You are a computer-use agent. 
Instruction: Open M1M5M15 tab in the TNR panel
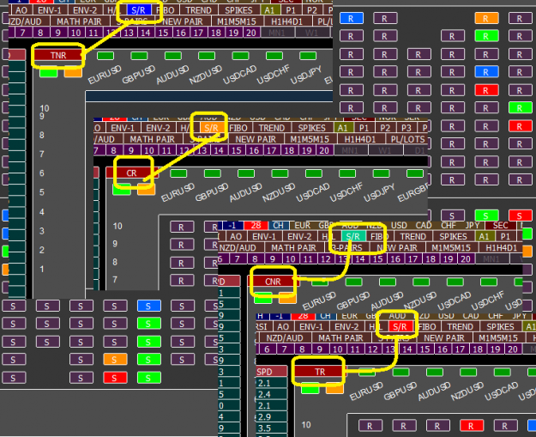point(237,21)
